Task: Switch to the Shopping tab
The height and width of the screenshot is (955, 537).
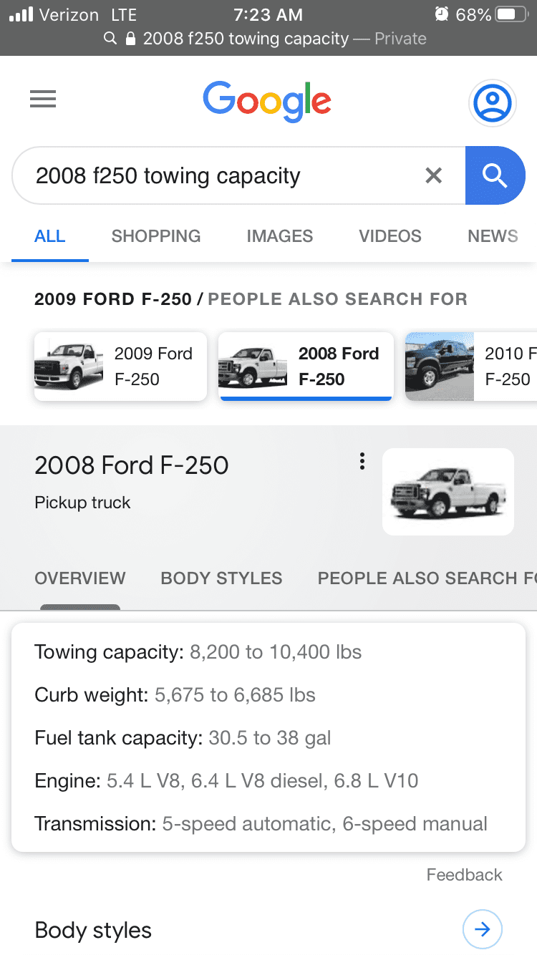Action: click(155, 236)
